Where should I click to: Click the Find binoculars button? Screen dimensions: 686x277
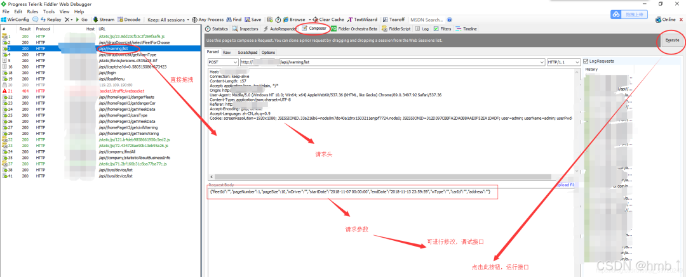[234, 20]
